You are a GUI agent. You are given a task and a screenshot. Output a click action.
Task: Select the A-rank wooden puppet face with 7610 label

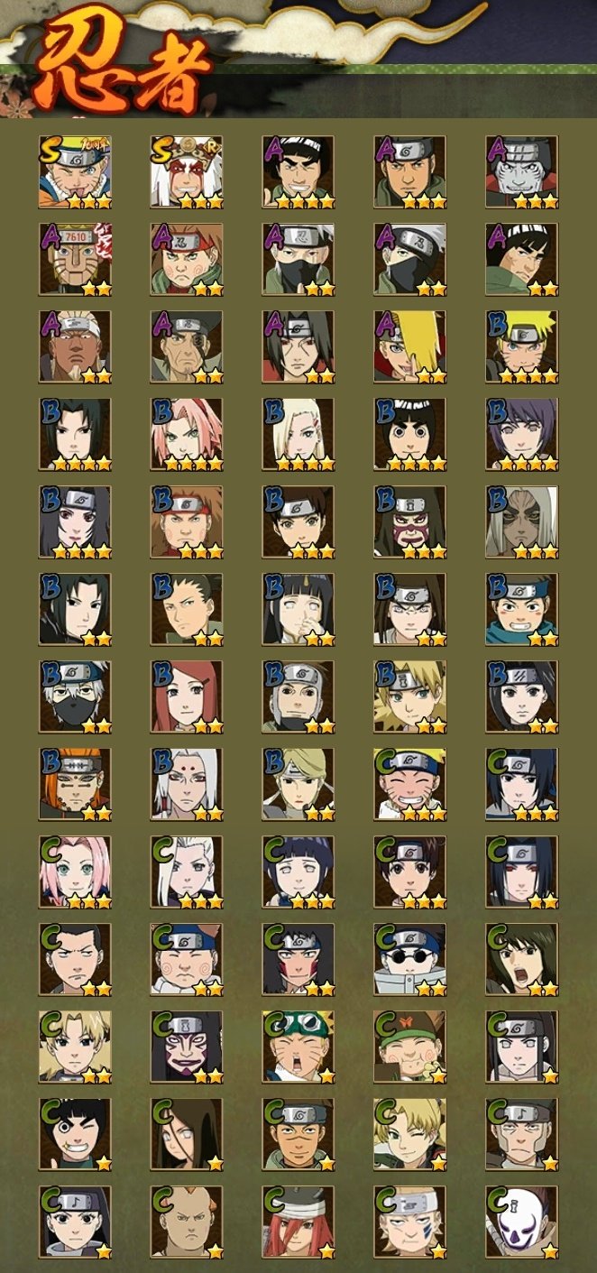pos(75,260)
